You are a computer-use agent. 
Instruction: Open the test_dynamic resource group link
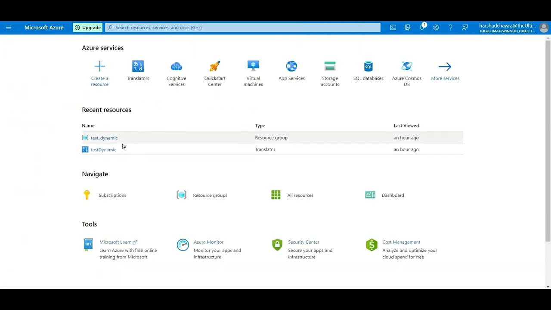tap(104, 138)
